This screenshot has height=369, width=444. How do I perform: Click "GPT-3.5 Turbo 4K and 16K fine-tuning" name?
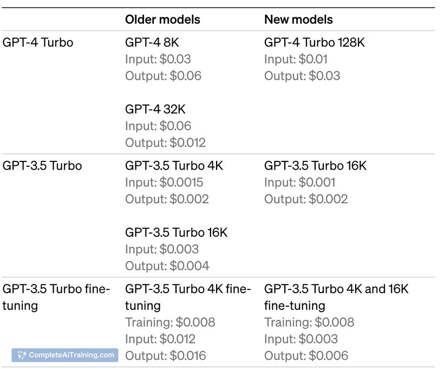click(x=336, y=297)
